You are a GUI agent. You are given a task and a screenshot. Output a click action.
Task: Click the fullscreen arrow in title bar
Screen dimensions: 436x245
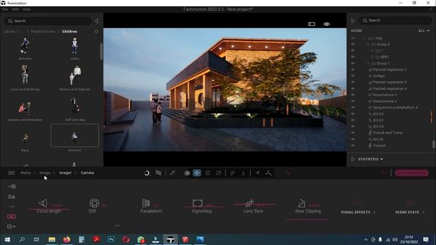coord(431,9)
